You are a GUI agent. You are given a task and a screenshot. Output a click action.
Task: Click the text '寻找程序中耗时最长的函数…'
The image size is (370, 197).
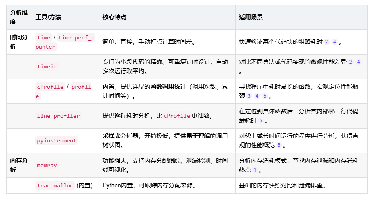pos(298,91)
